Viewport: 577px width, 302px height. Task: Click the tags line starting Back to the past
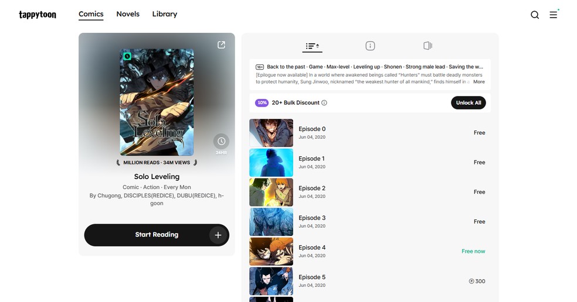pos(375,67)
